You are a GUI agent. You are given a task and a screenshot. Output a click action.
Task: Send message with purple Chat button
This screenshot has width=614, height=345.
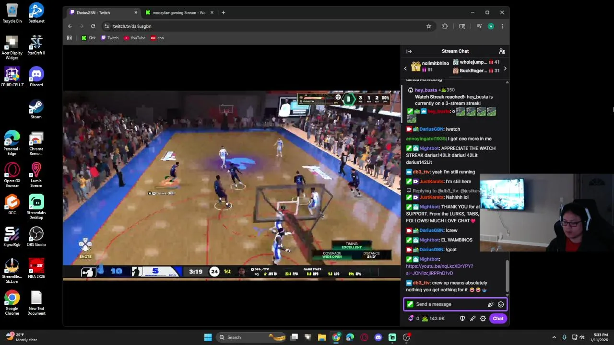[x=498, y=319]
